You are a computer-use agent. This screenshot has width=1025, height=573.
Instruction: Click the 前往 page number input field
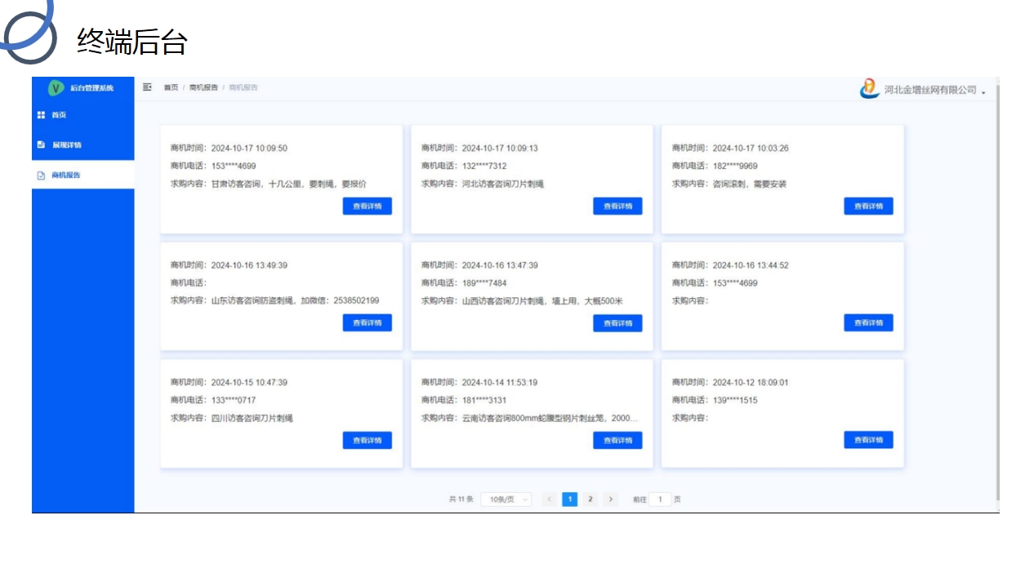coord(660,500)
